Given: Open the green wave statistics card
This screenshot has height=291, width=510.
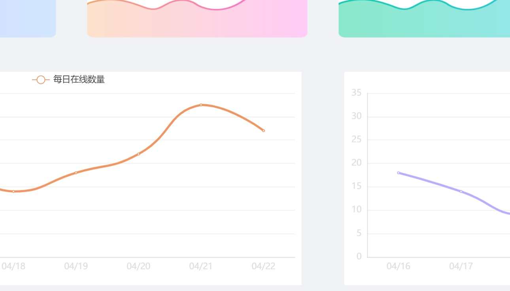Looking at the screenshot, I should tap(424, 20).
